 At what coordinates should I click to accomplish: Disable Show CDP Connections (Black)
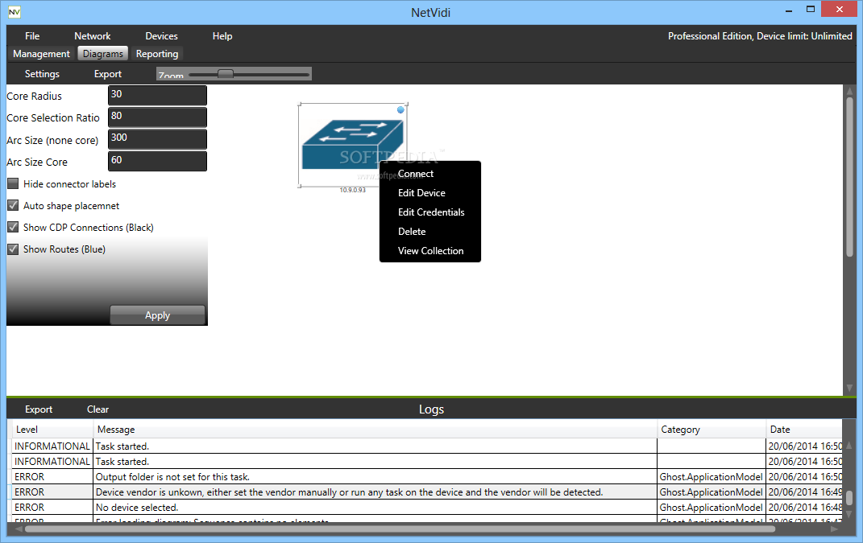click(13, 227)
